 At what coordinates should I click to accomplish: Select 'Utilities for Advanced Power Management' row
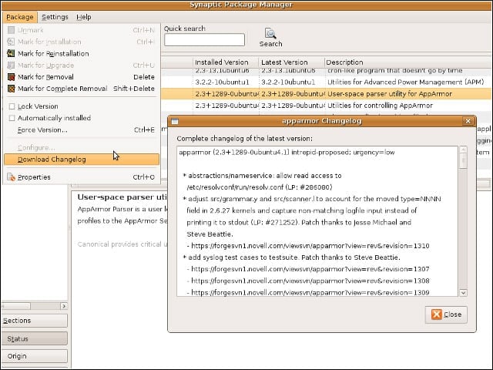coord(327,82)
